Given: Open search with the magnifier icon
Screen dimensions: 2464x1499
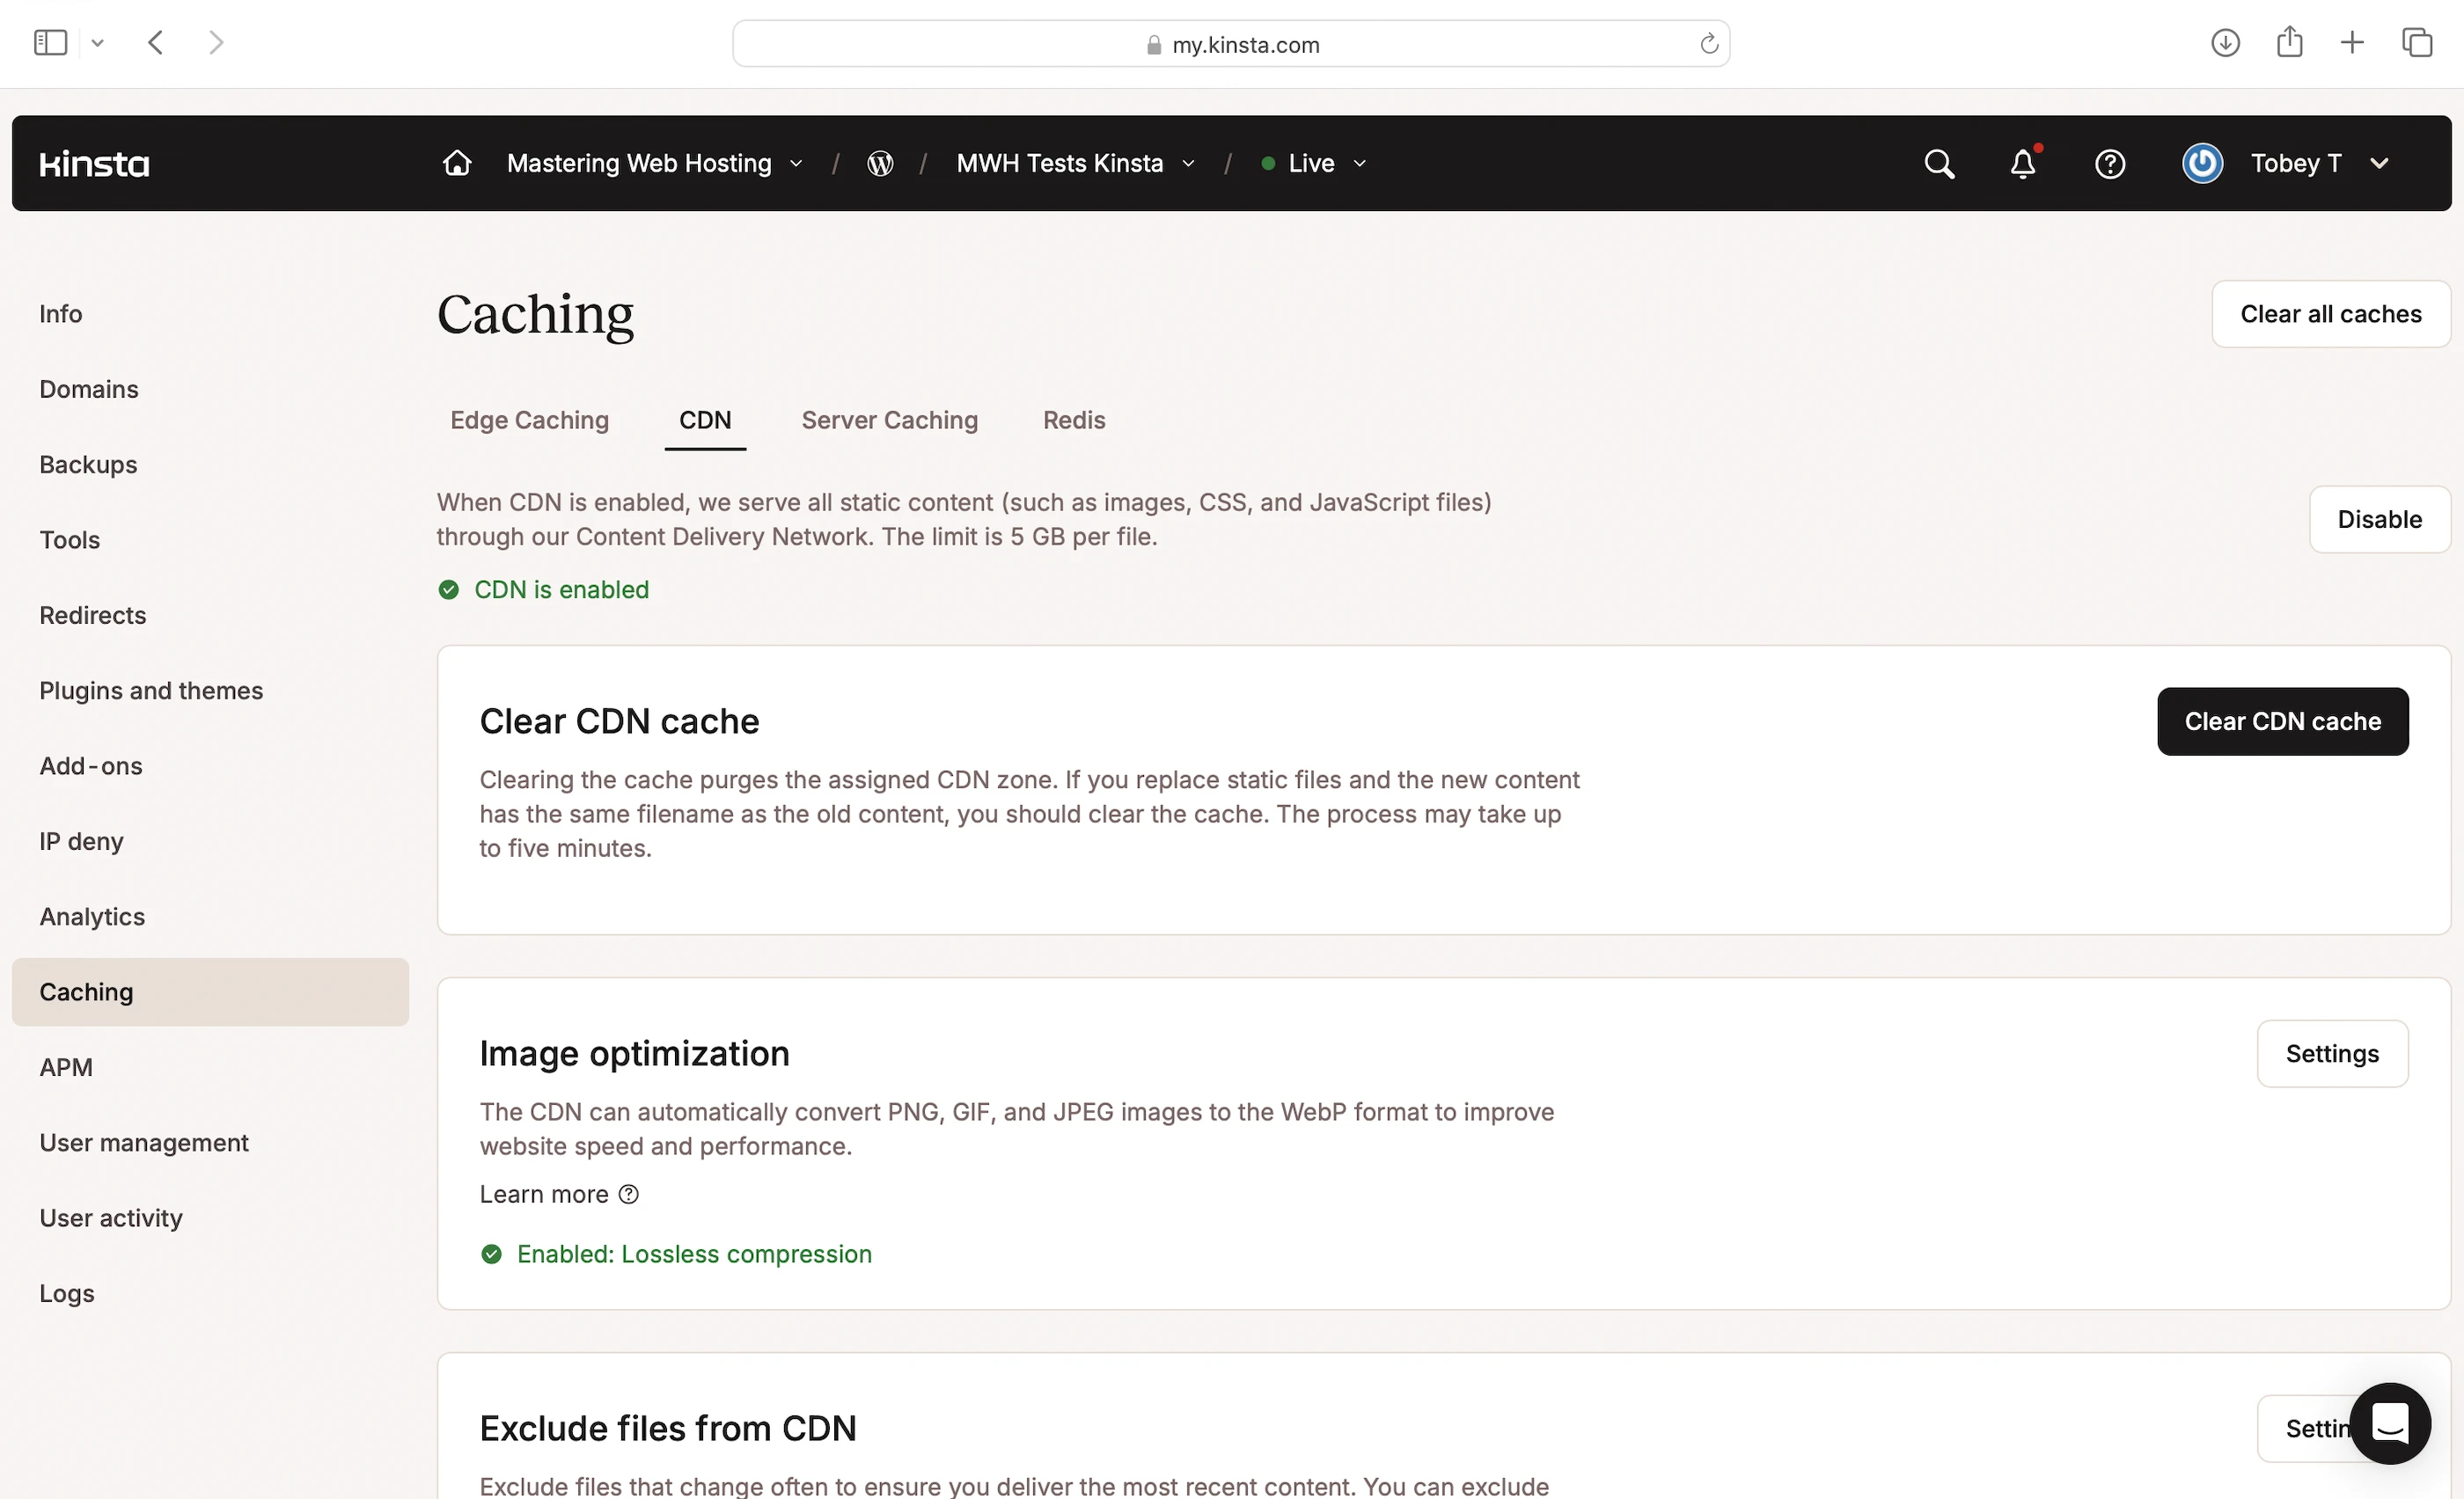Looking at the screenshot, I should [1938, 163].
